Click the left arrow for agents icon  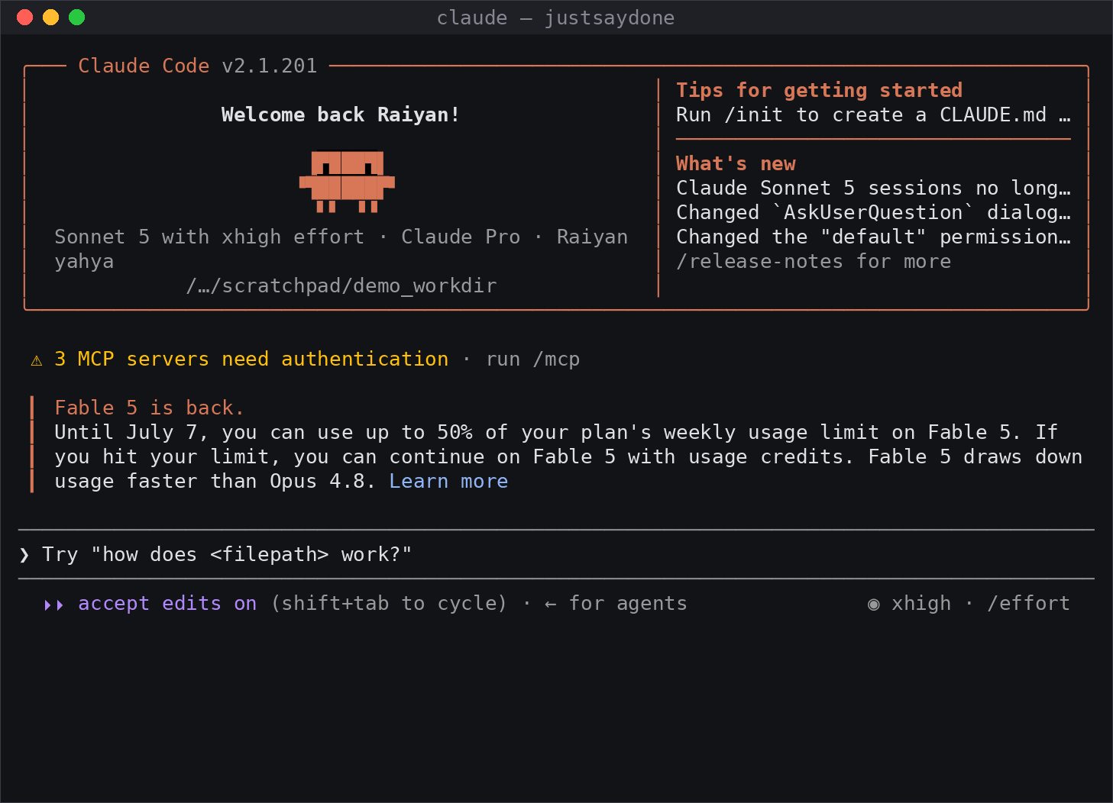point(550,605)
